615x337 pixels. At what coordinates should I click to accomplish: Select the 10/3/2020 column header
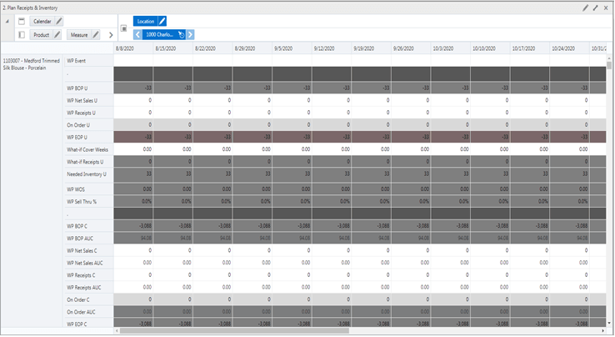click(x=450, y=48)
